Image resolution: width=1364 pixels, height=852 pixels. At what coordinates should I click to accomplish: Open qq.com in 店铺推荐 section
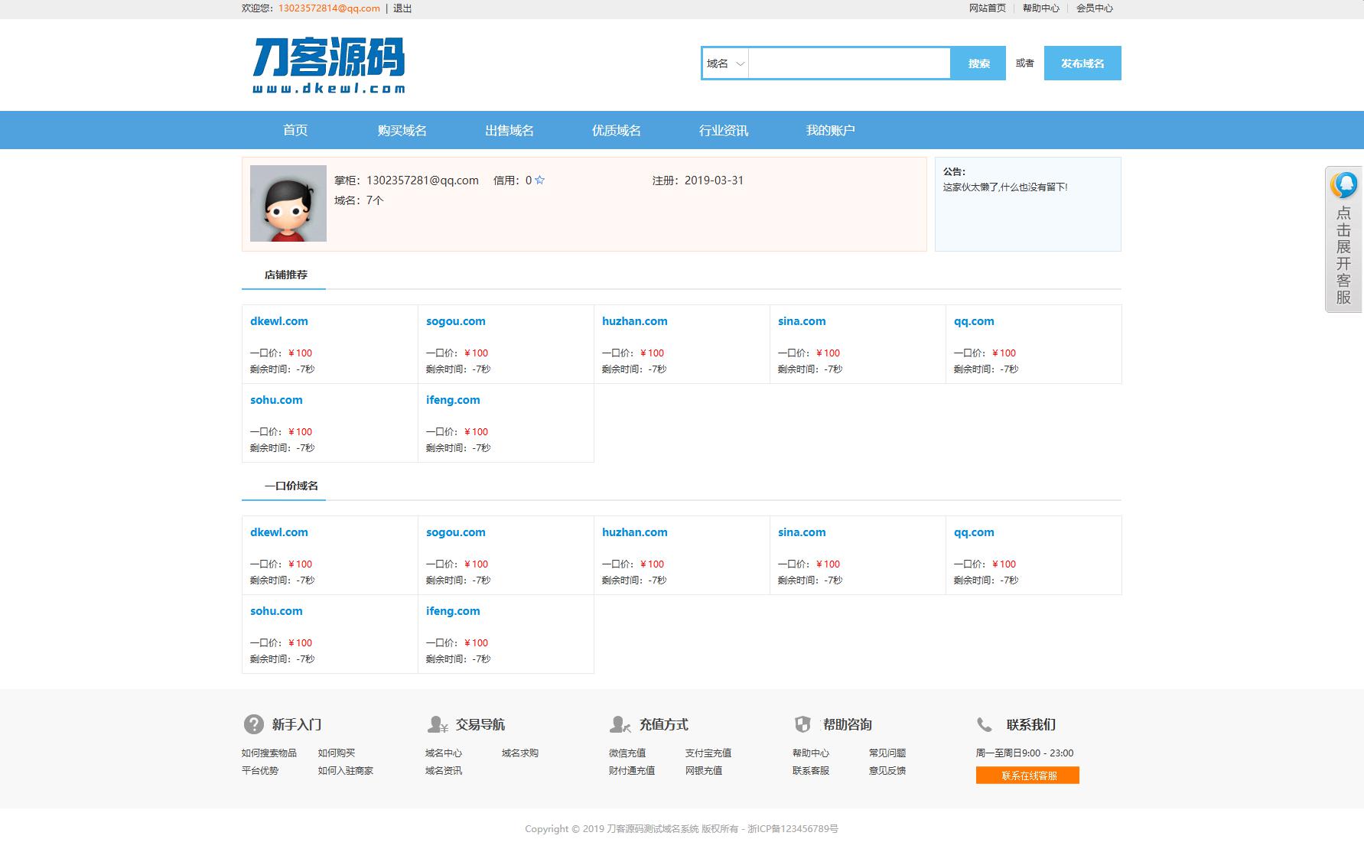974,321
